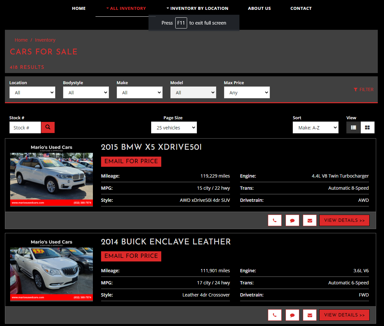Click envelope icon for BMW X5 listing
The width and height of the screenshot is (384, 326).
[310, 220]
